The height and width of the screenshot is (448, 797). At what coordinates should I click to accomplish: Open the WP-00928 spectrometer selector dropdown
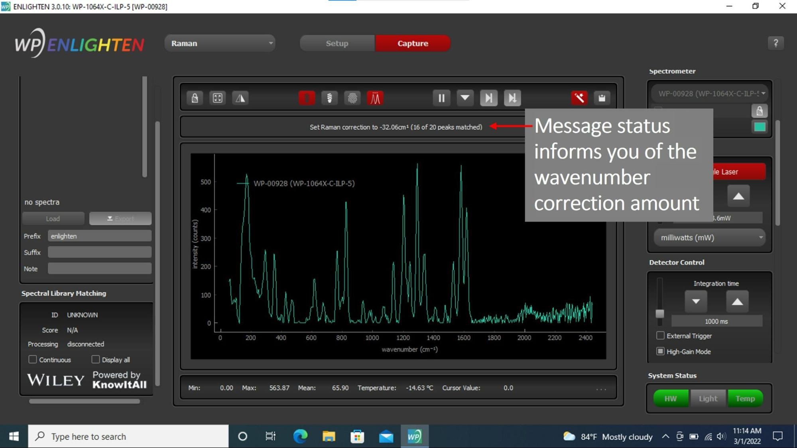(x=709, y=94)
